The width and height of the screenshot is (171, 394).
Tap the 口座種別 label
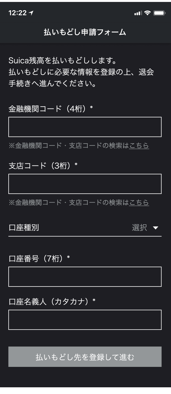tap(24, 227)
